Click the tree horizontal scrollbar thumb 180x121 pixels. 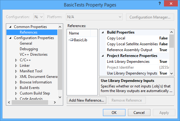30,102
